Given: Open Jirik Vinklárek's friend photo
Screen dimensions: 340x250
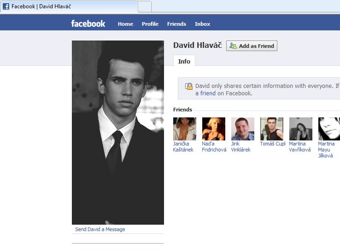Looking at the screenshot, I should point(243,129).
